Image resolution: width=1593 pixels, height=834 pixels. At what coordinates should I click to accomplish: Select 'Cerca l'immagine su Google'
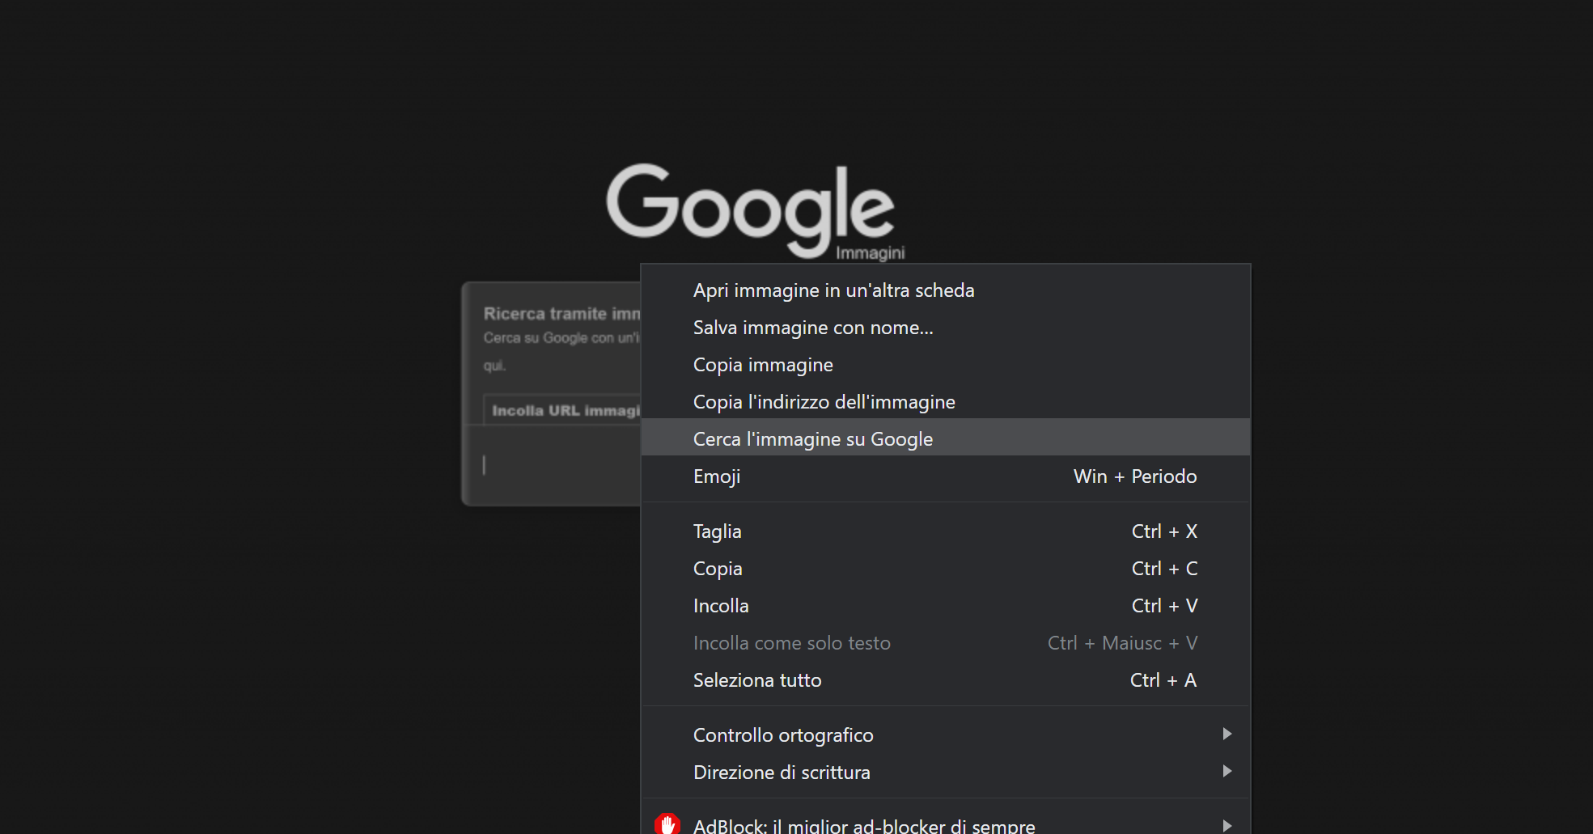coord(812,438)
